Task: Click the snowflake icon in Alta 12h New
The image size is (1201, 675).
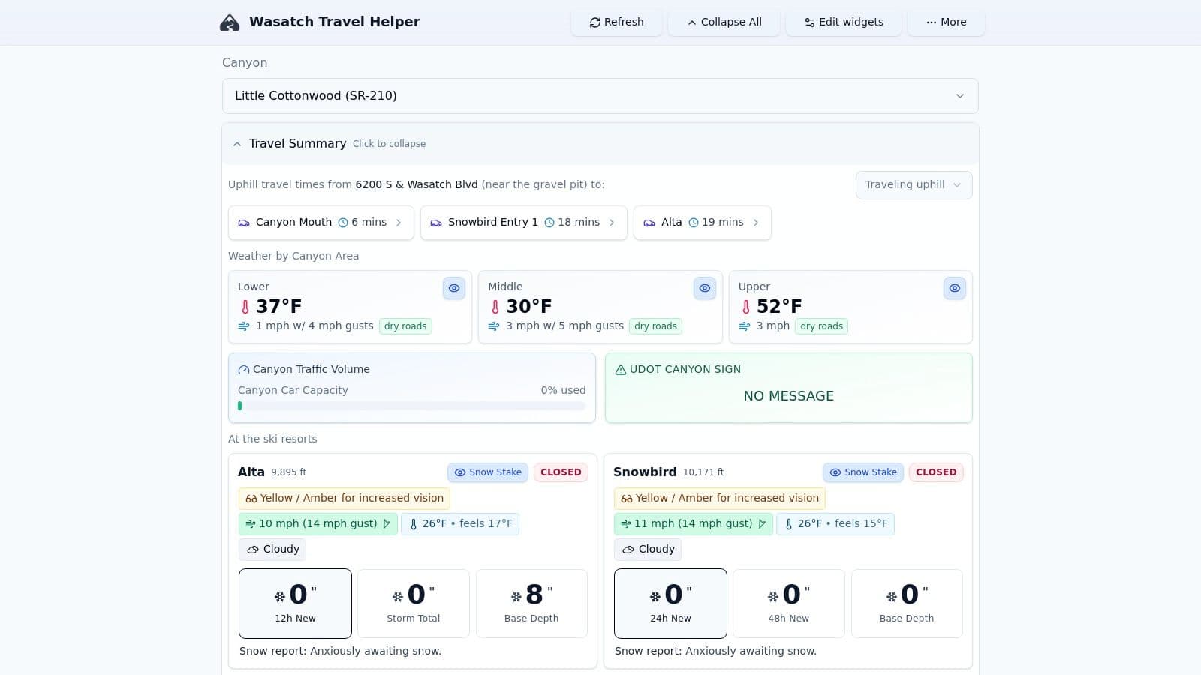Action: (280, 597)
